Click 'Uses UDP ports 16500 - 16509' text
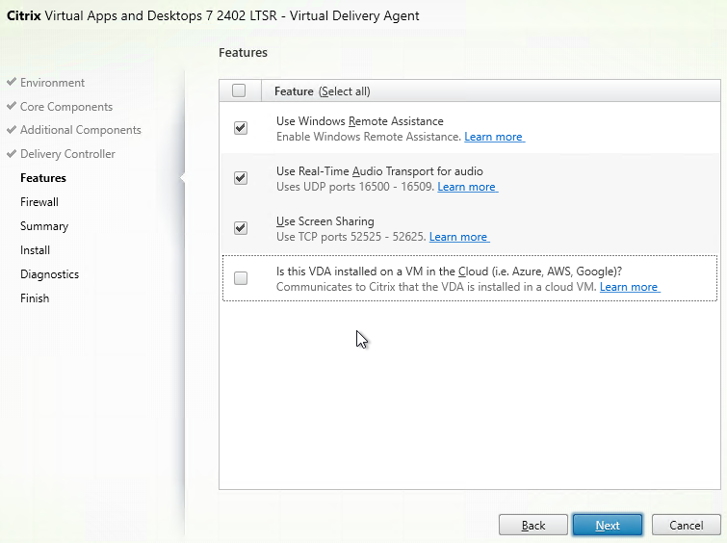 [x=355, y=187]
